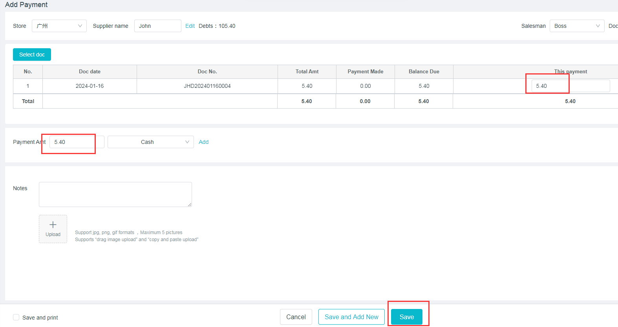The image size is (618, 327).
Task: Open the Store dropdown
Action: click(59, 26)
